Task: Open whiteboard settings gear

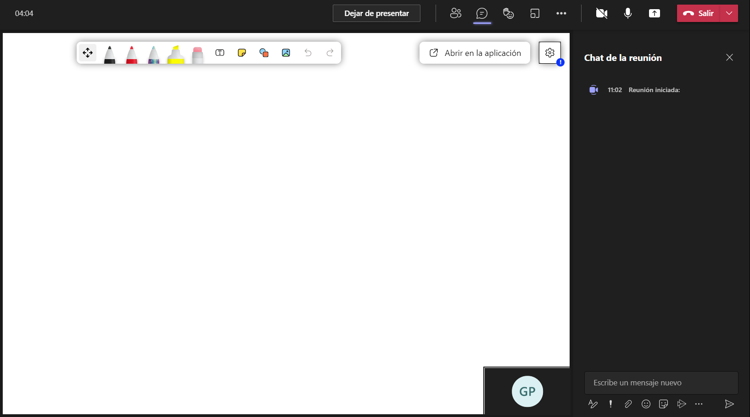Action: 550,53
